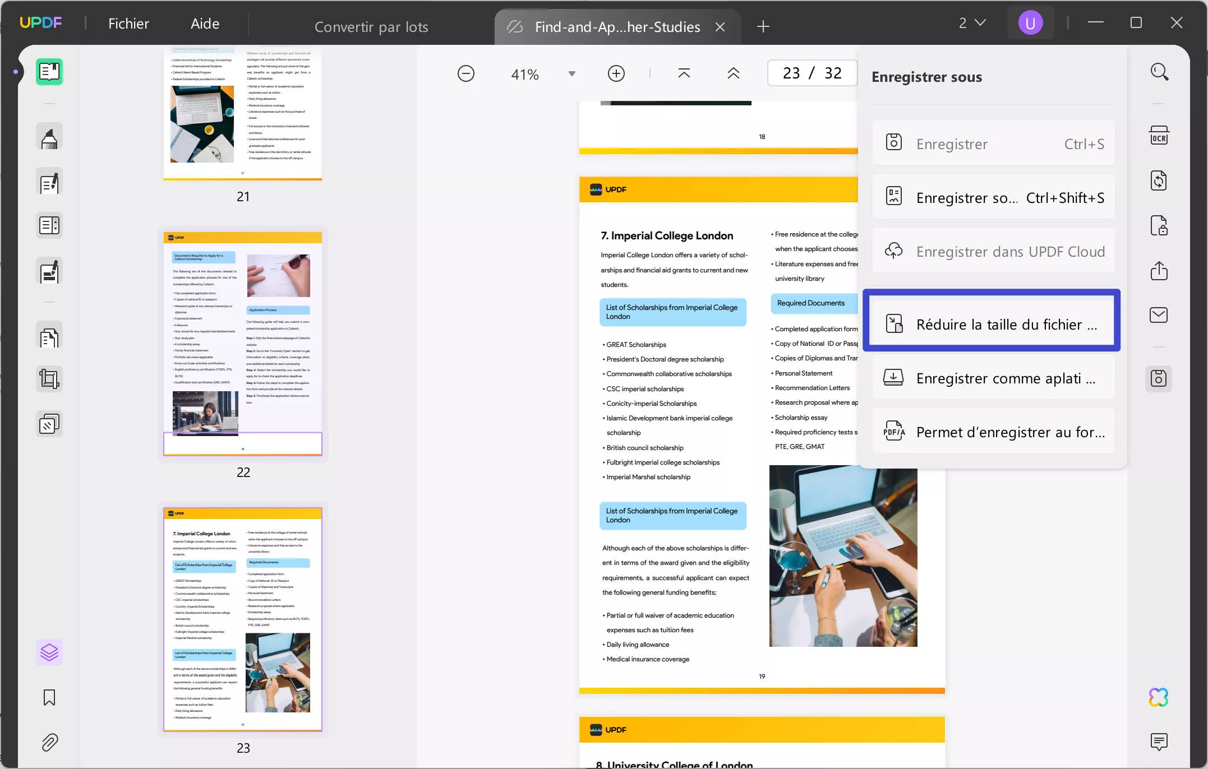Open the Reader mode icon in left sidebar
1208x769 pixels.
[x=49, y=72]
